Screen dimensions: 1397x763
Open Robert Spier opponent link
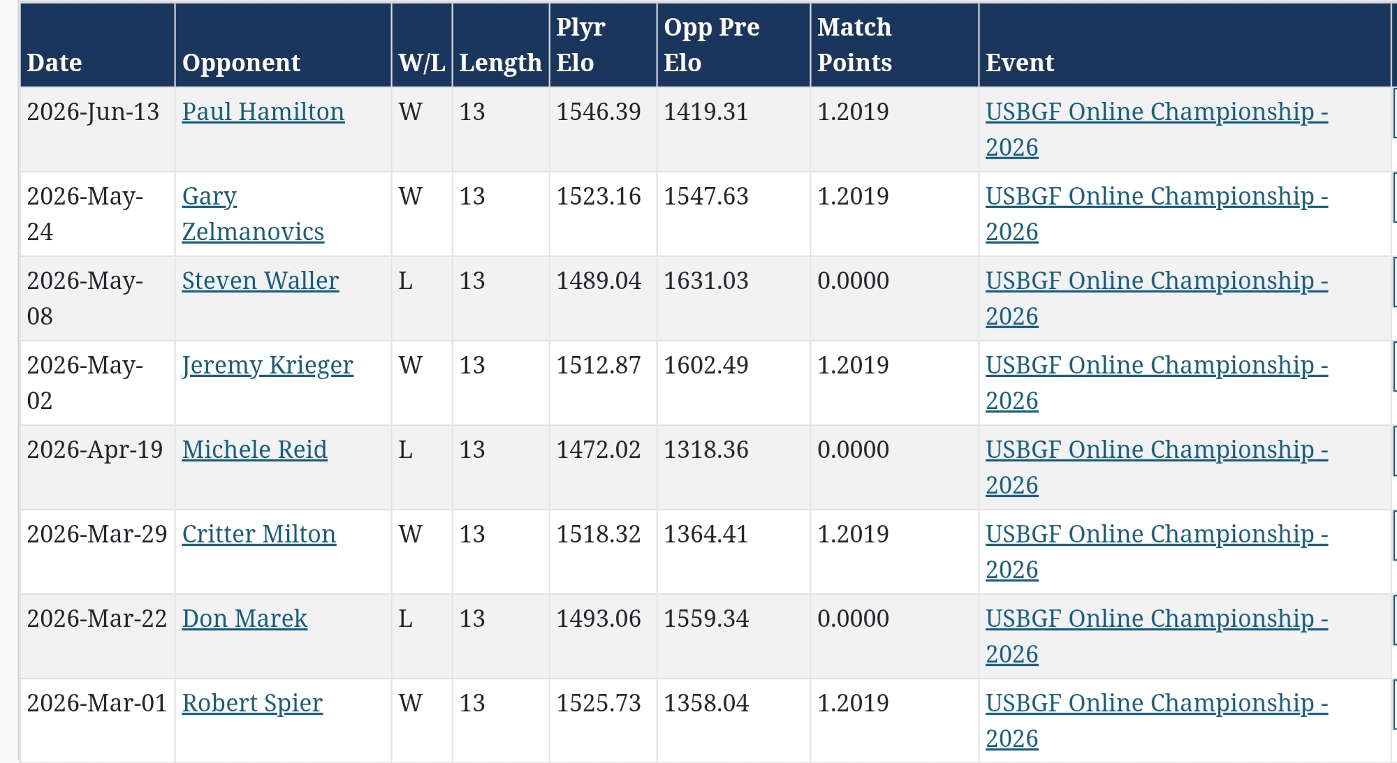pyautogui.click(x=252, y=703)
